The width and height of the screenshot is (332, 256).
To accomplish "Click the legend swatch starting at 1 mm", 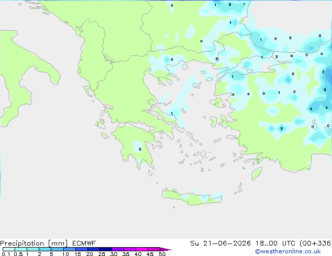I will tap(33, 249).
